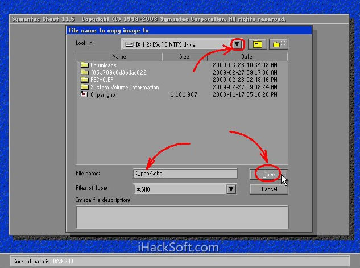
Task: Sort by the Date column header
Action: coord(247,57)
